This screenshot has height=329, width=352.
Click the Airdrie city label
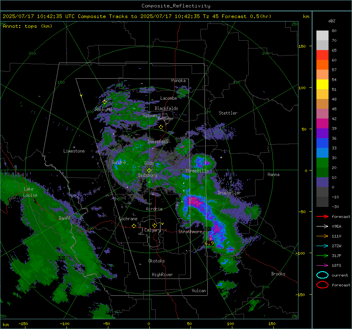pyautogui.click(x=154, y=209)
